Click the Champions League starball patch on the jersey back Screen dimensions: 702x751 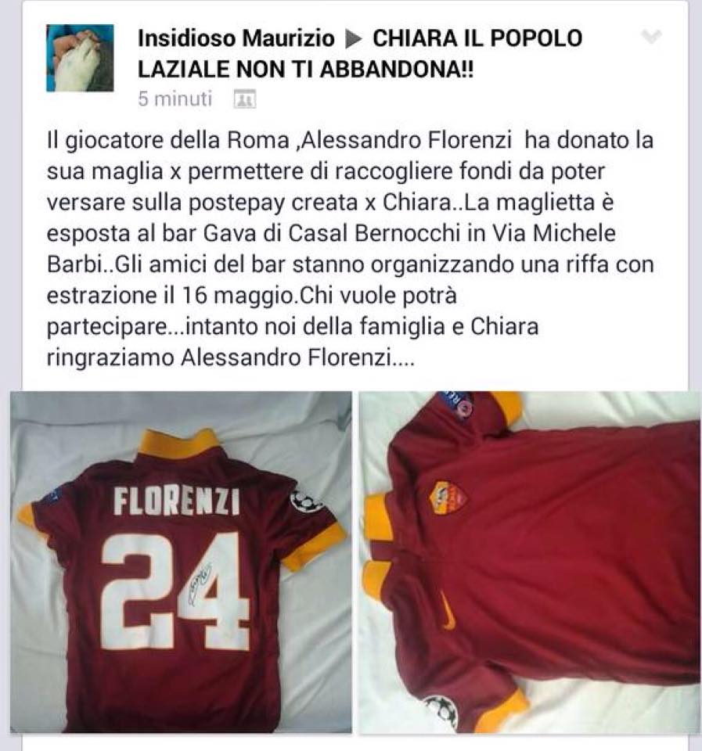pyautogui.click(x=305, y=501)
